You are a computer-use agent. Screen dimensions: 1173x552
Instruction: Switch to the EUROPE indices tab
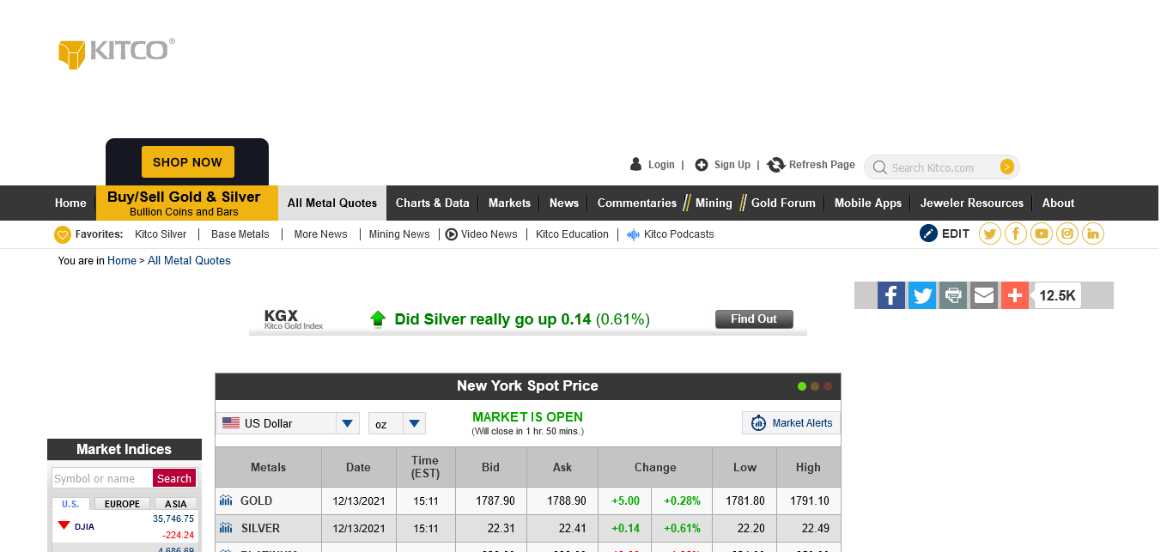click(x=122, y=504)
